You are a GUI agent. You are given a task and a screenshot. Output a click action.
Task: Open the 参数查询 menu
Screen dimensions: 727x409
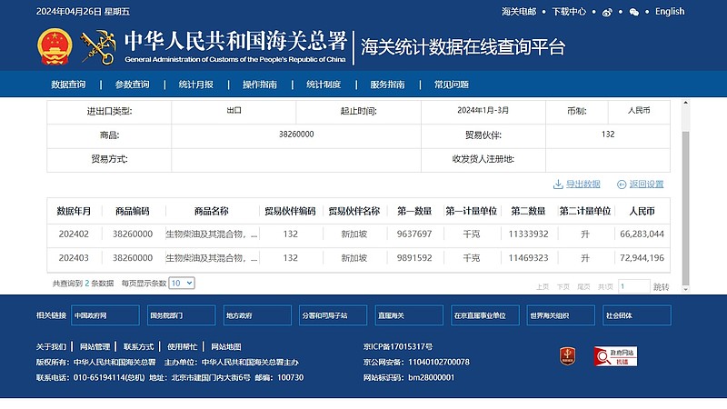[132, 85]
